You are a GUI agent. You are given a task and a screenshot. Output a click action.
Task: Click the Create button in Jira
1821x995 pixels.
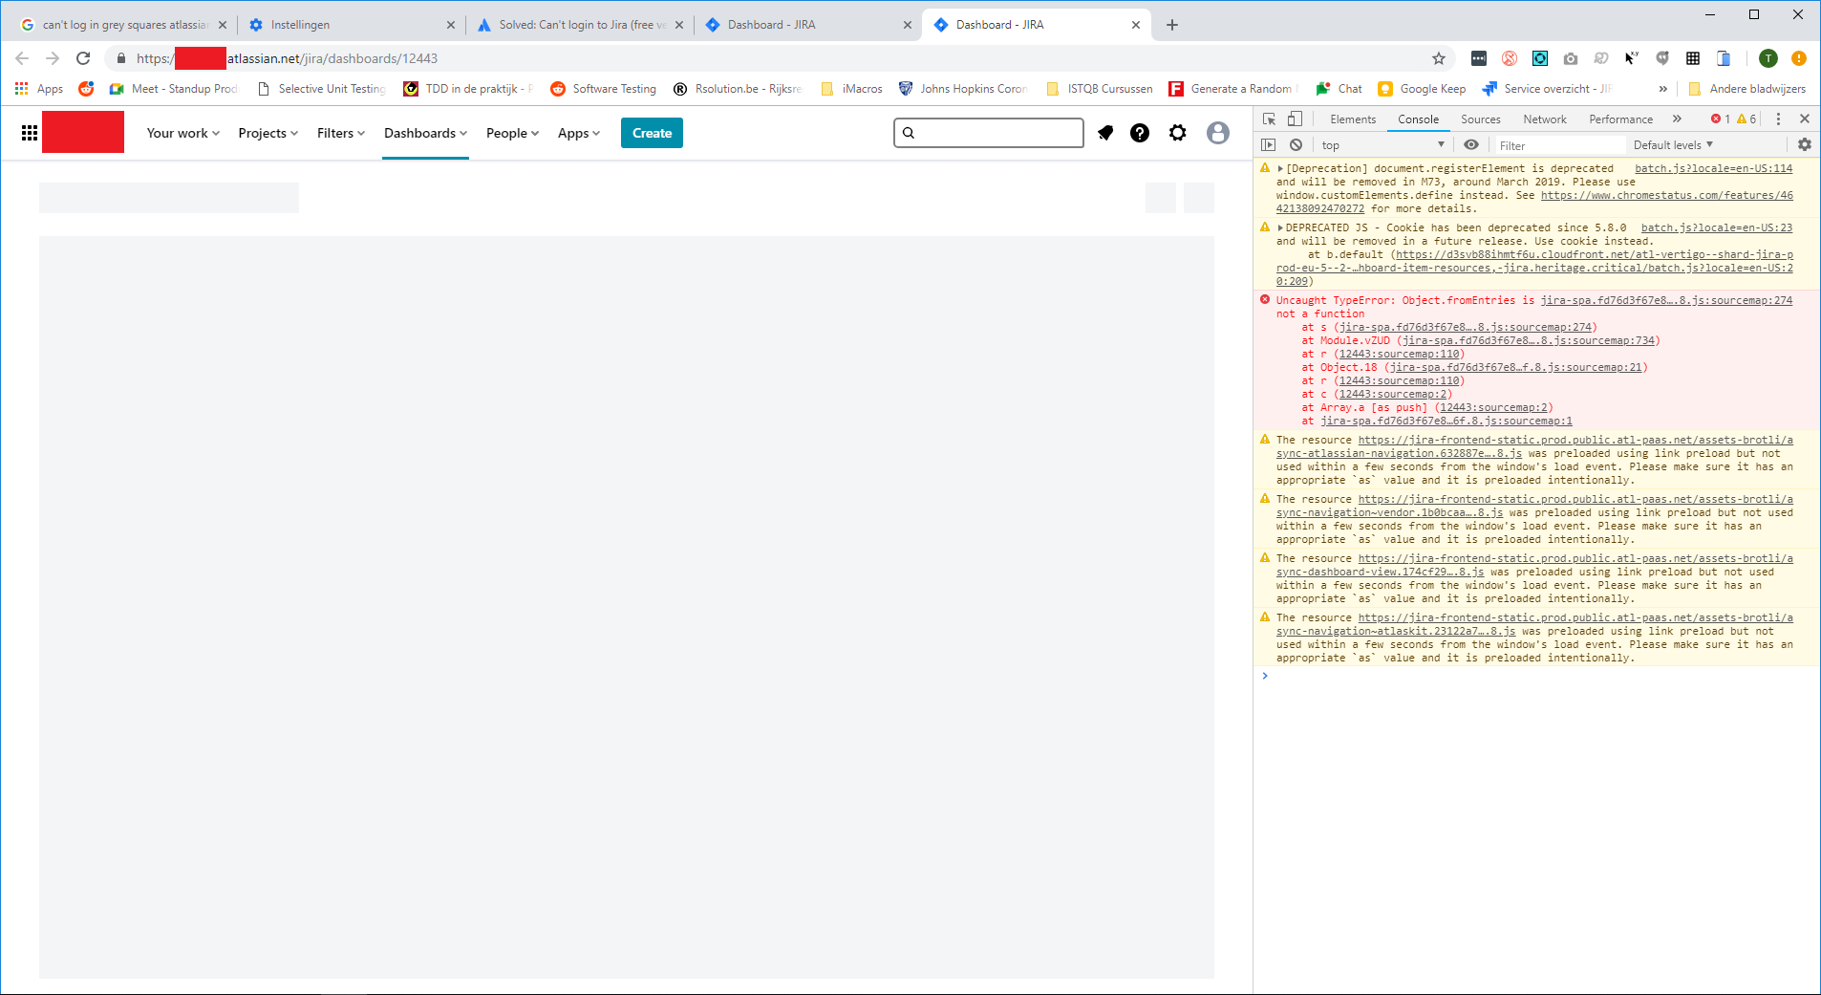[652, 133]
